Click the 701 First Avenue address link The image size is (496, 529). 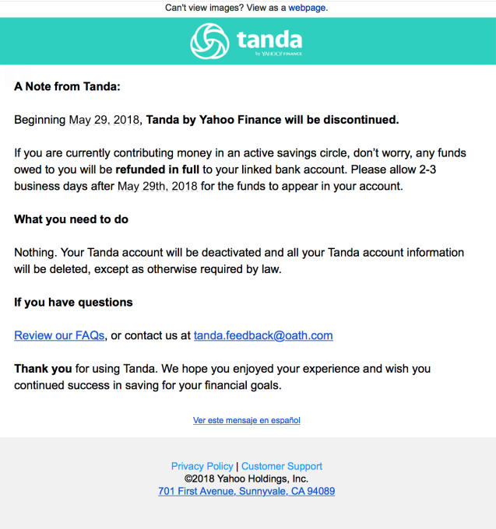tap(247, 491)
